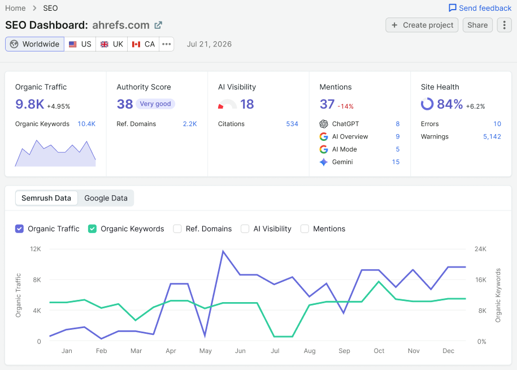Open ChatGPT mentions count 8
The height and width of the screenshot is (370, 517).
398,124
